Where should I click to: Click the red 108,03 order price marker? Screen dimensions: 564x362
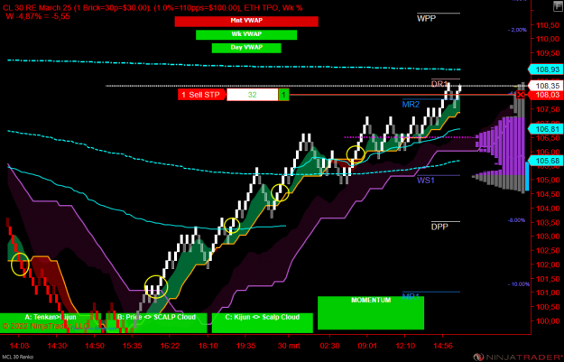pos(545,95)
